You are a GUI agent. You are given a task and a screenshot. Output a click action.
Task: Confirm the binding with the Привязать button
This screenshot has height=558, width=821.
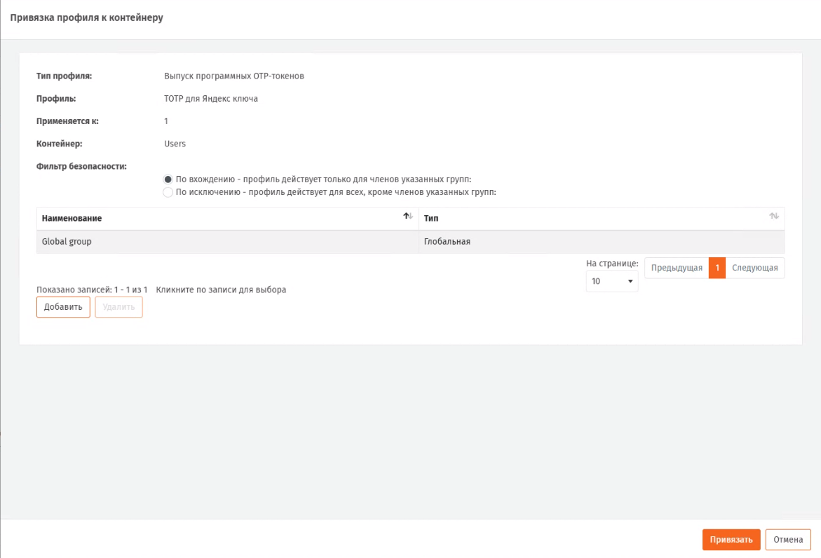(x=731, y=540)
